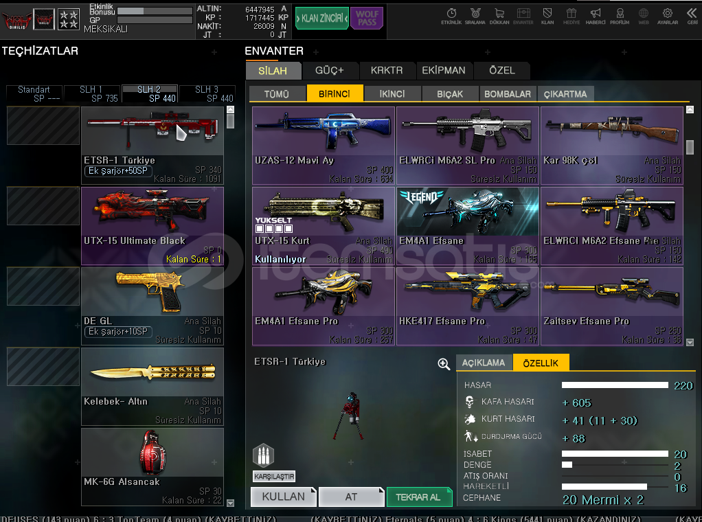Click the four-star rank badge
This screenshot has width=702, height=522.
coord(69,20)
